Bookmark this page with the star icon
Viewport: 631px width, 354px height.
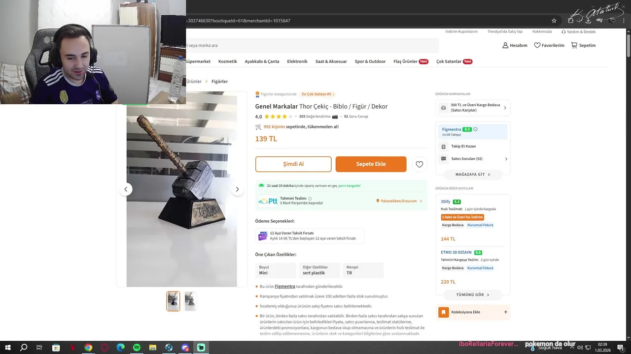(x=554, y=21)
